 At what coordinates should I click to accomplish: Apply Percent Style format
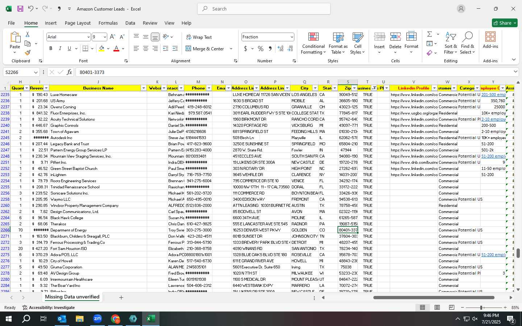point(261,49)
